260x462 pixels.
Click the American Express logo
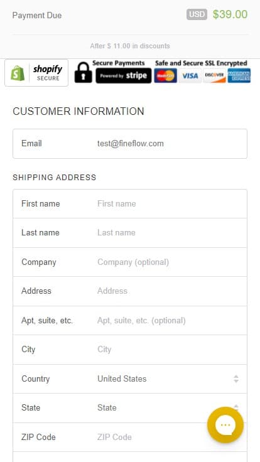click(x=239, y=76)
